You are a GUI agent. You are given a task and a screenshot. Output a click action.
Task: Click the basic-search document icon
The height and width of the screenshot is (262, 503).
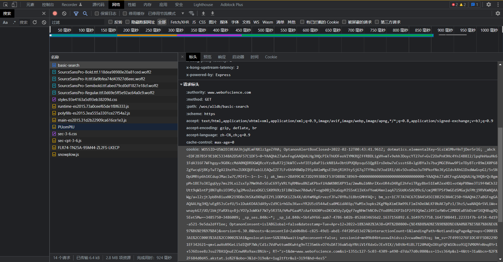[x=54, y=65]
